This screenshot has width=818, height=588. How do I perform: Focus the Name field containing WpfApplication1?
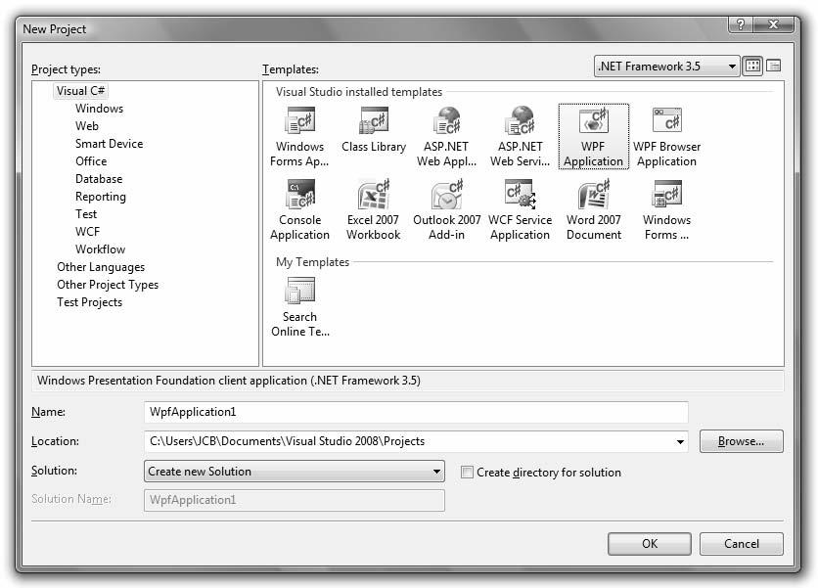tap(416, 412)
